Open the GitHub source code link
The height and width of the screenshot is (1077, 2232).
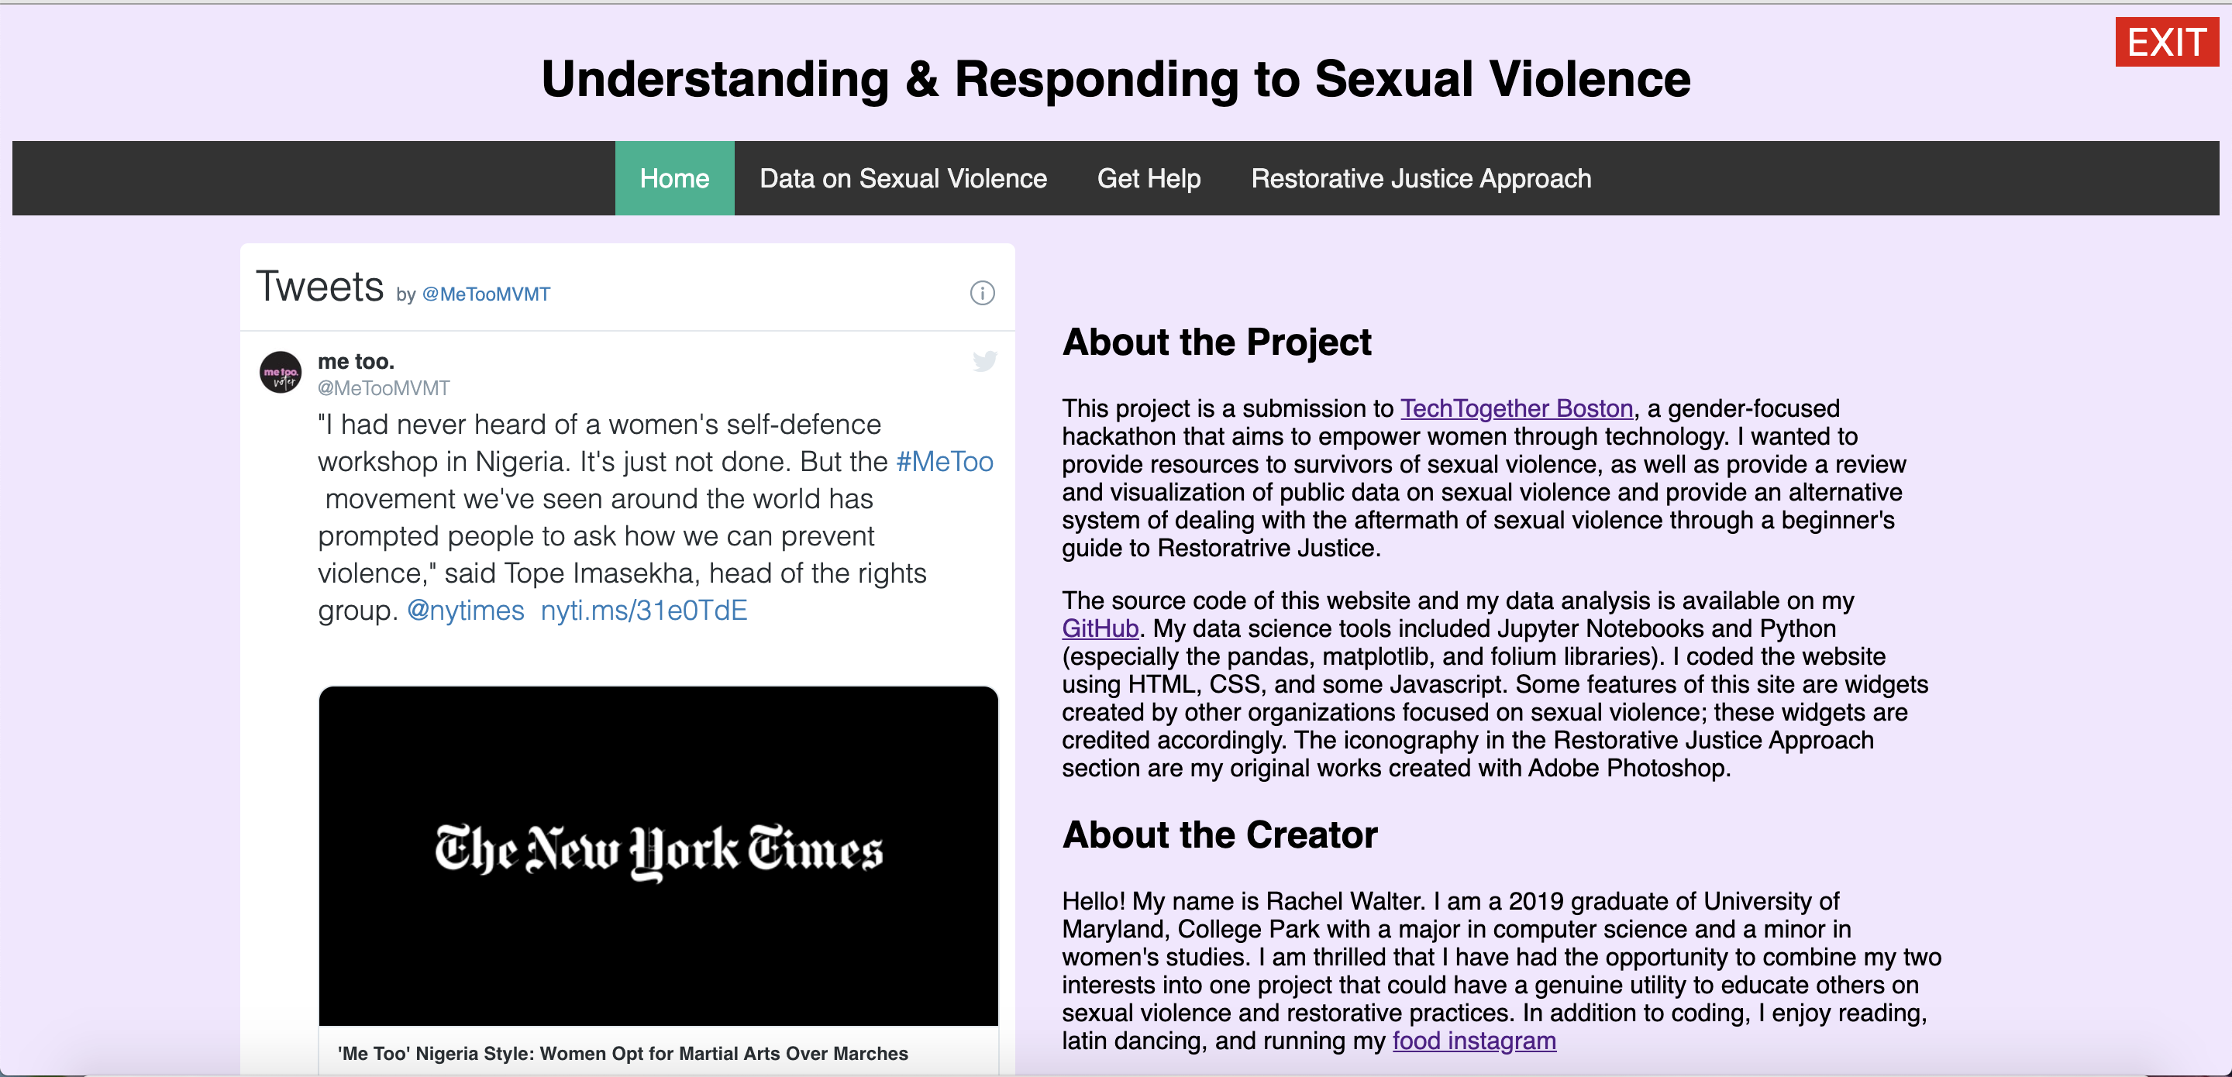coord(1100,628)
